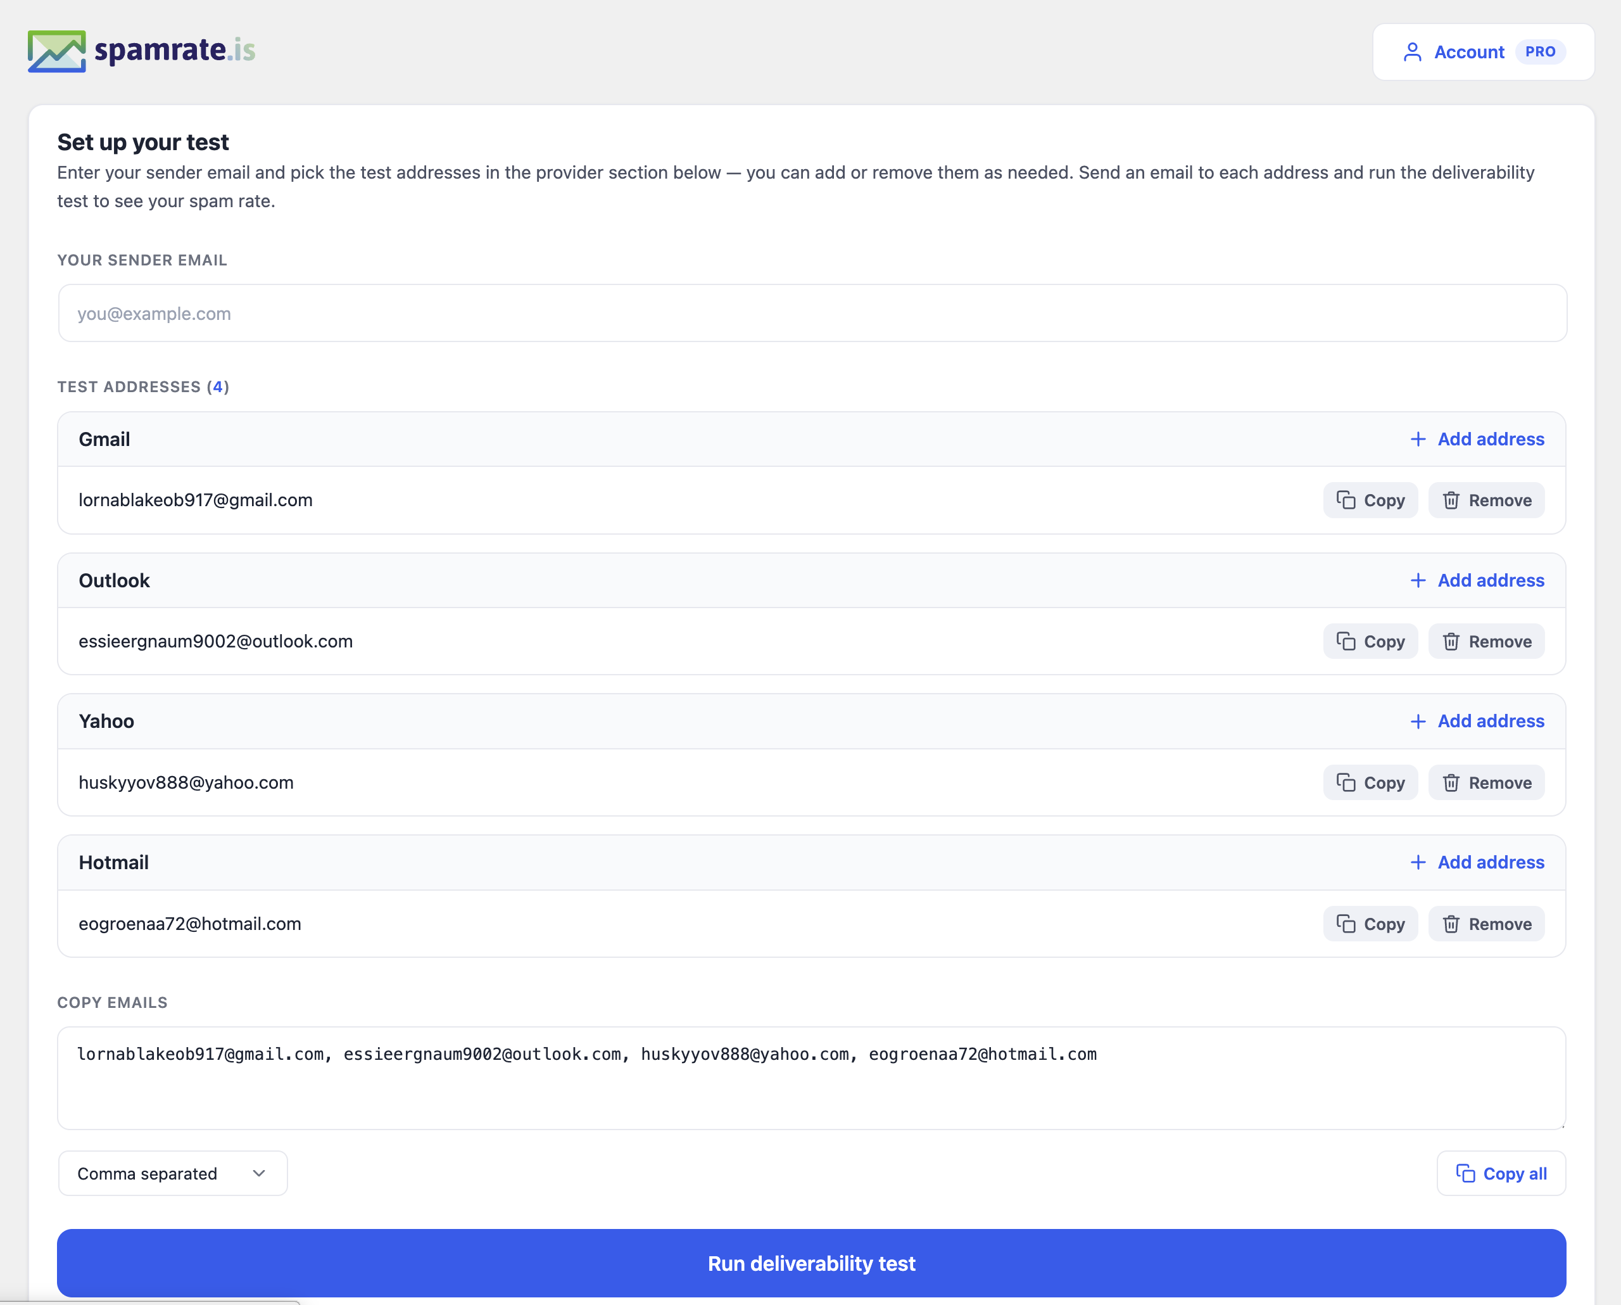The image size is (1621, 1305).
Task: Click the plus icon in the Yahoo section
Action: [x=1418, y=722]
